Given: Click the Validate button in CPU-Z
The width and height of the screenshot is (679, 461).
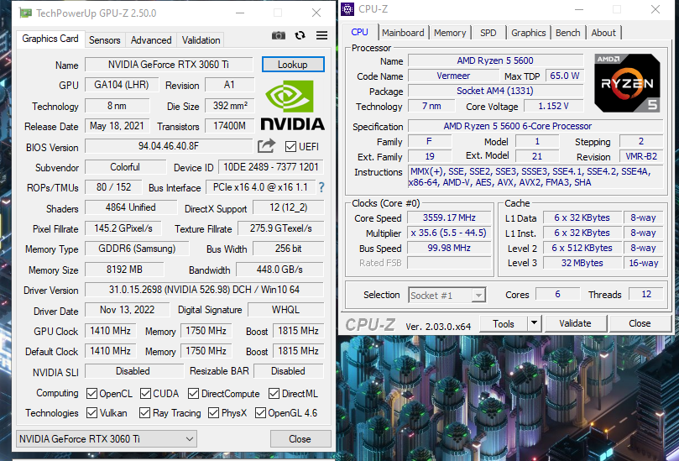Looking at the screenshot, I should 575,323.
